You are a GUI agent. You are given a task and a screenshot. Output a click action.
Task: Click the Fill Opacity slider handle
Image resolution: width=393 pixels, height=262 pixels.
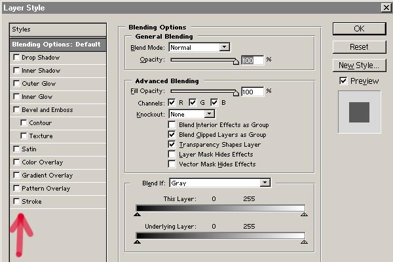(x=236, y=93)
